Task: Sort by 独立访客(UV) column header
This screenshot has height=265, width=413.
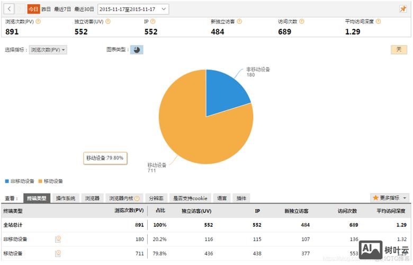Action: [196, 211]
